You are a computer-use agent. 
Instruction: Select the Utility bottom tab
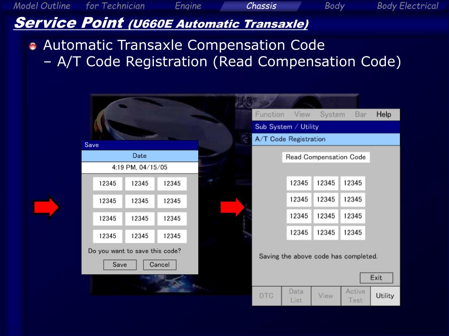tap(385, 296)
